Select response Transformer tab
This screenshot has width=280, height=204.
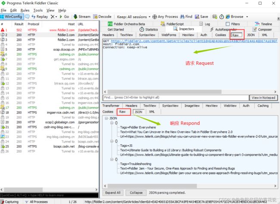point(111,106)
